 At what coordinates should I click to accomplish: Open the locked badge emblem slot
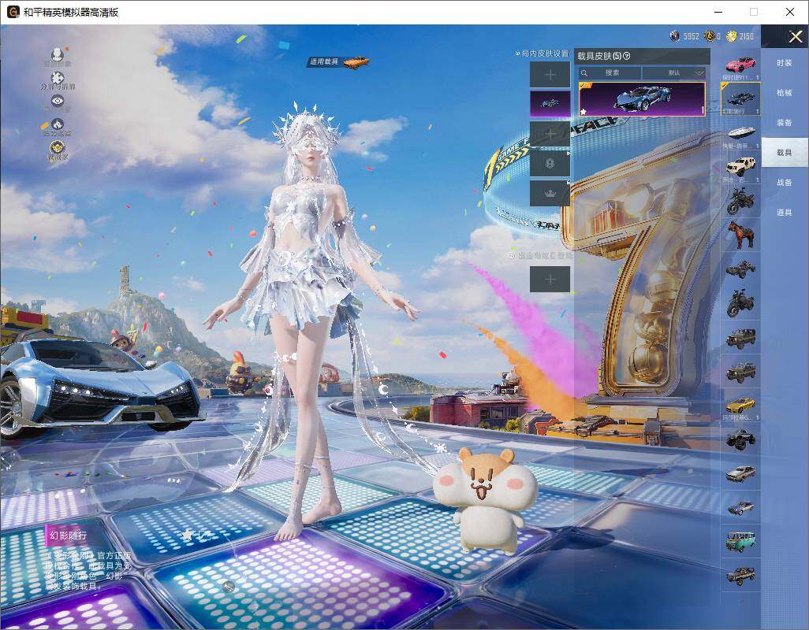pyautogui.click(x=550, y=164)
